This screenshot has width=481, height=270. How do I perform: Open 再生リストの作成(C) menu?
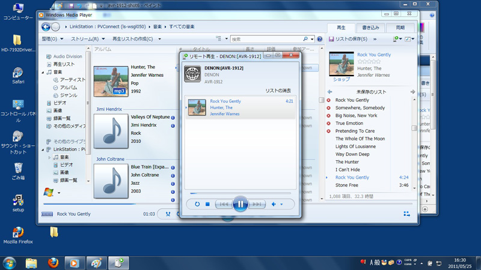[136, 39]
